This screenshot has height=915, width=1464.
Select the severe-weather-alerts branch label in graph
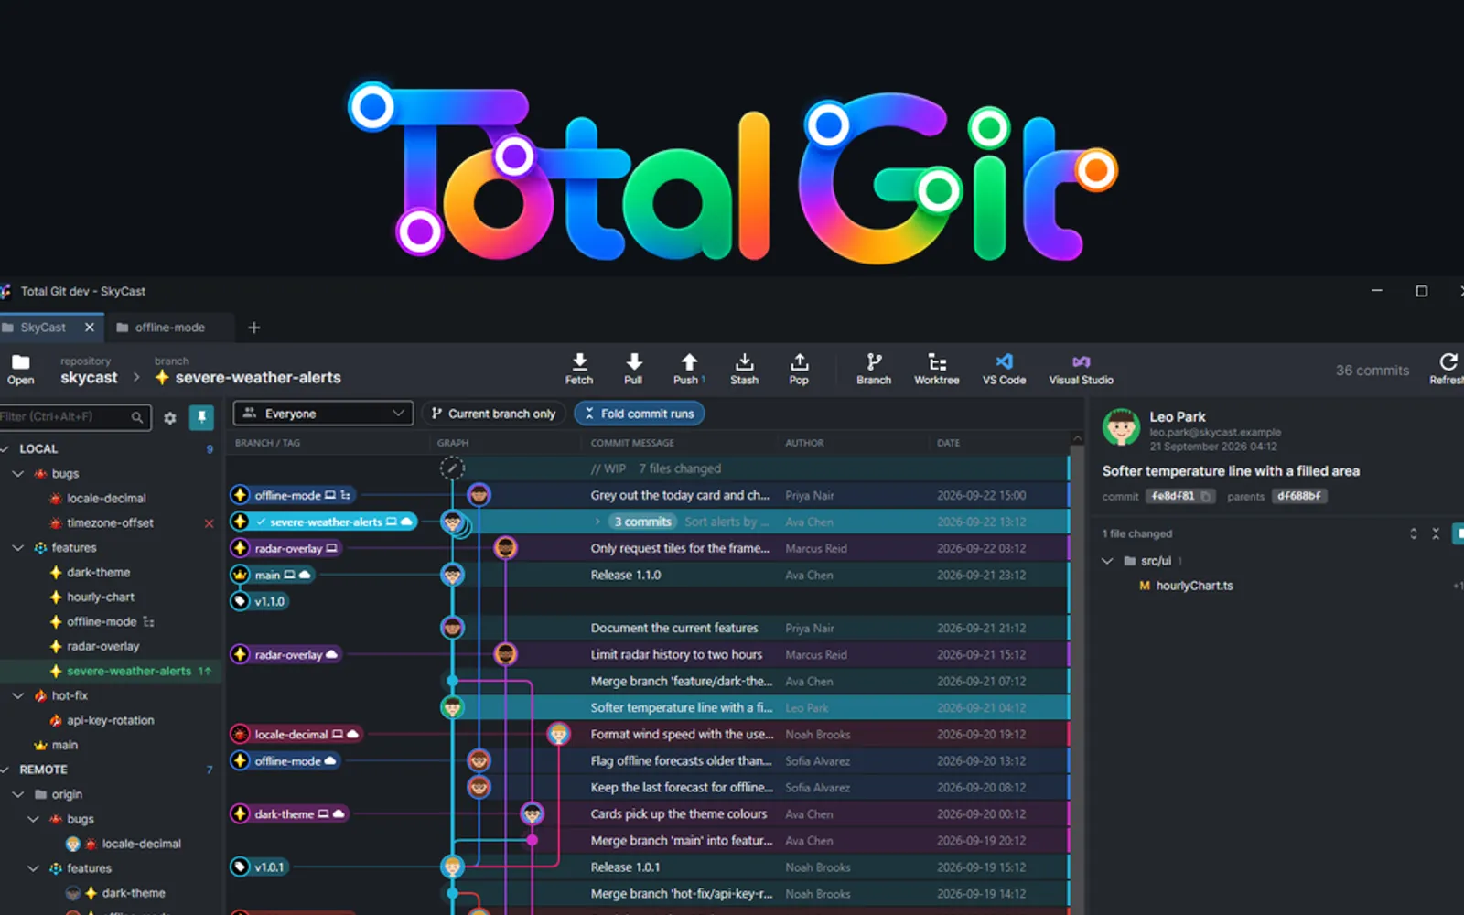324,522
